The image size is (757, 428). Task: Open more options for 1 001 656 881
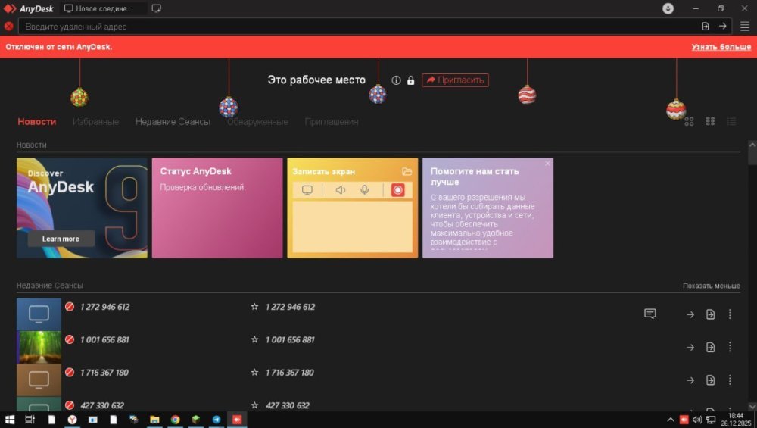coord(730,347)
